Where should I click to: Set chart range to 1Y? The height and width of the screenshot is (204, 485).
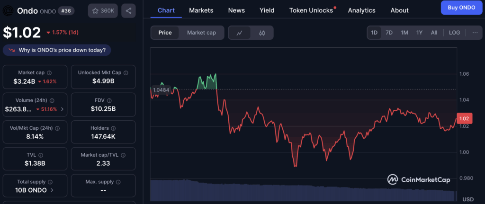click(419, 33)
